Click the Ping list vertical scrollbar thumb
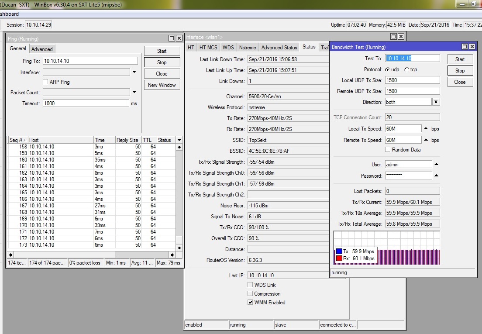Image resolution: width=482 pixels, height=334 pixels. (179, 240)
